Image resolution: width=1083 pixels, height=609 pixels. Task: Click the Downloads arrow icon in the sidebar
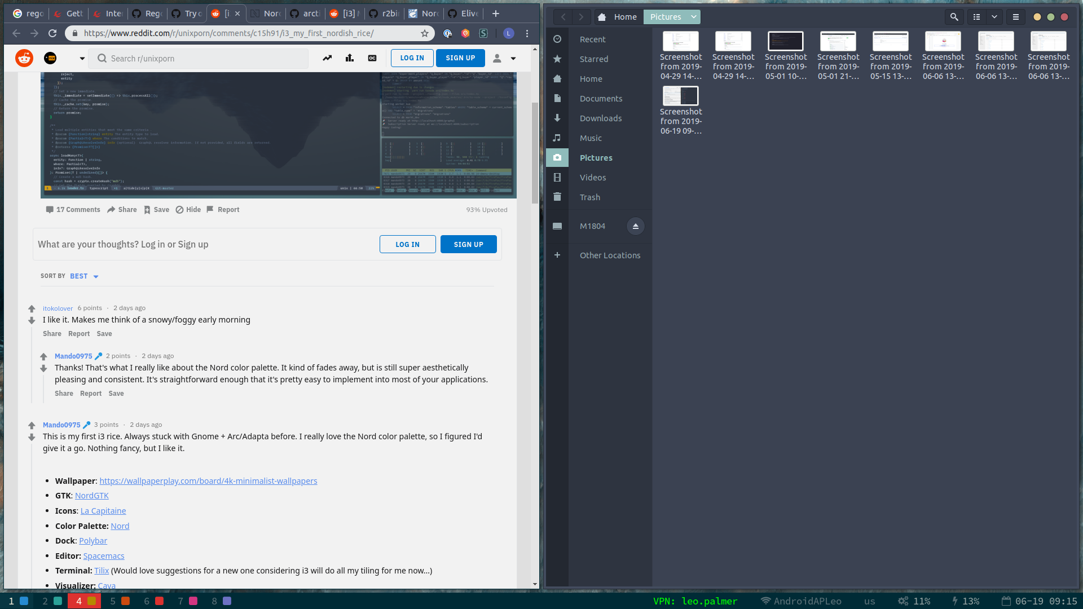[557, 118]
